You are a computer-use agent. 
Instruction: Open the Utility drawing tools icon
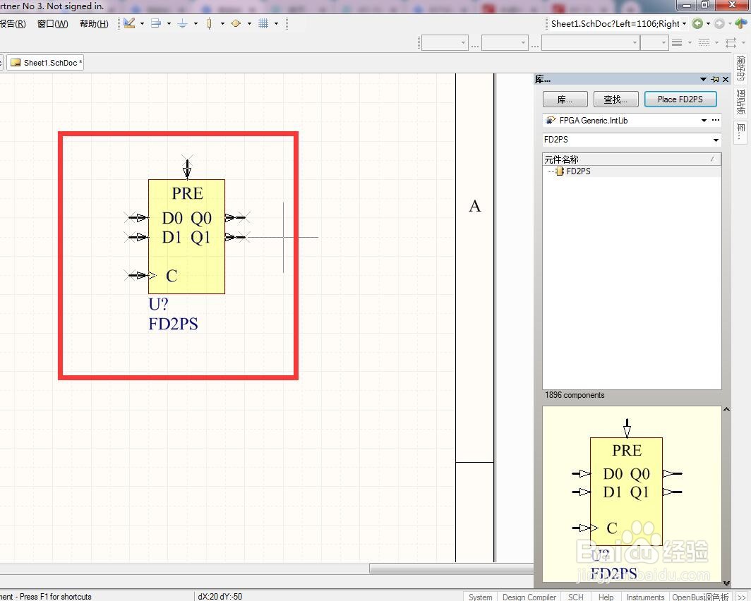click(129, 23)
